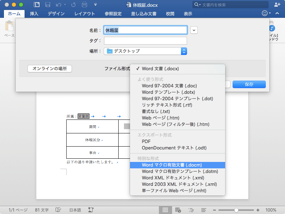Choose Web ページ (フィルター後) (.htm)

coord(177,124)
